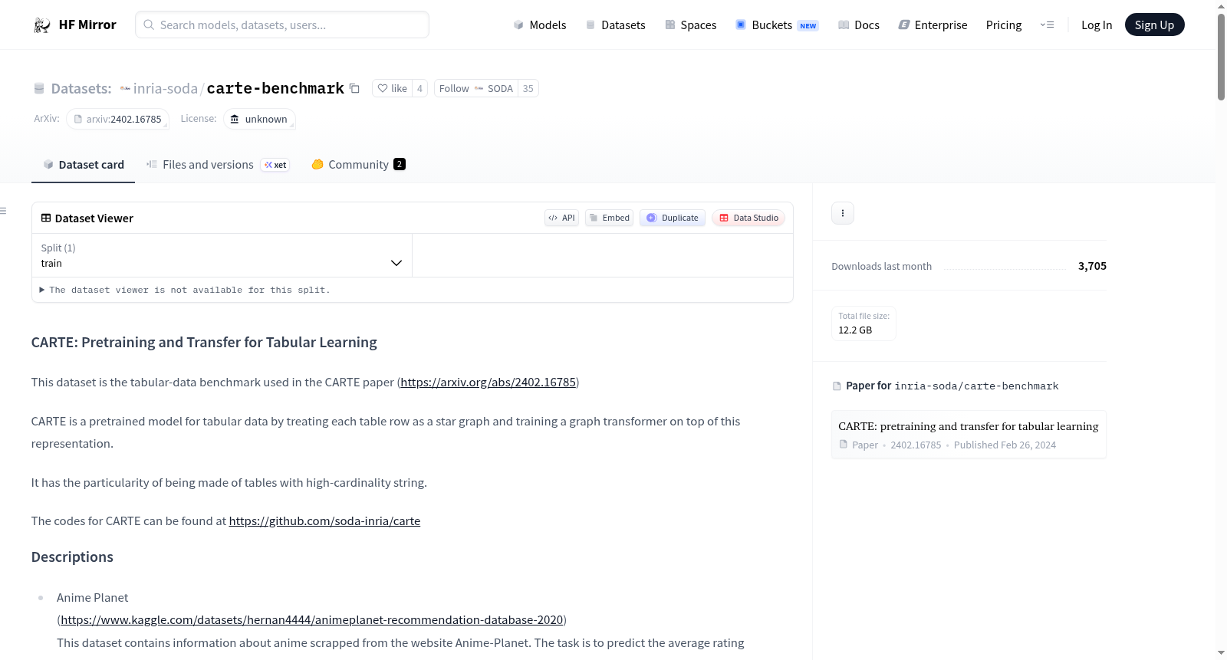Click the arxiv:2402.16785 tag
The width and height of the screenshot is (1227, 660).
point(117,119)
